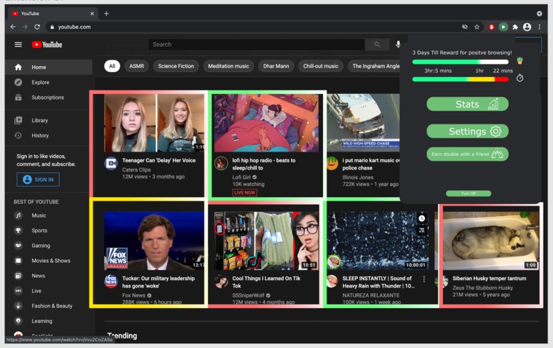Click the reward progress bar
Image resolution: width=553 pixels, height=348 pixels.
click(x=460, y=62)
